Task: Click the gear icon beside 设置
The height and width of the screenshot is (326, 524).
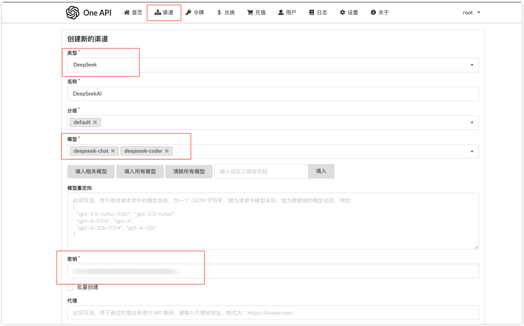Action: pyautogui.click(x=342, y=13)
